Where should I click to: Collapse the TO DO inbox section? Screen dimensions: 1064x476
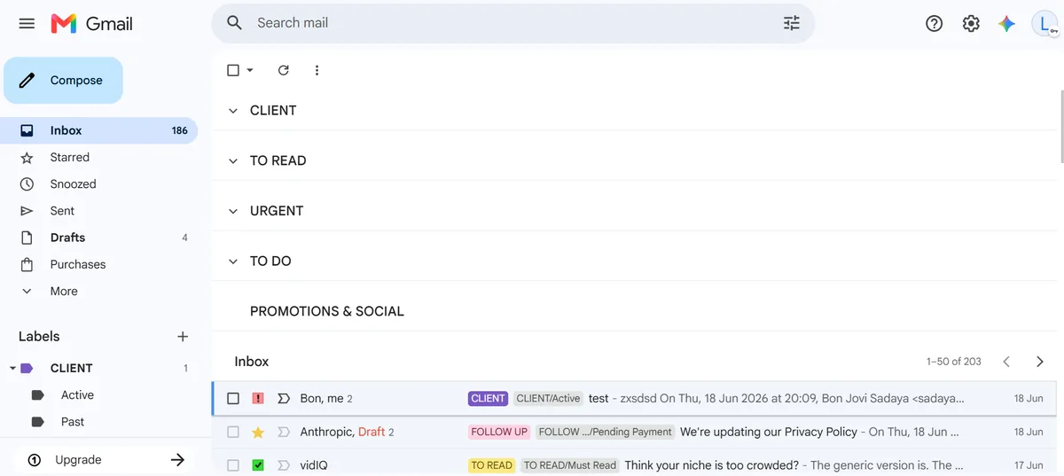pyautogui.click(x=233, y=261)
